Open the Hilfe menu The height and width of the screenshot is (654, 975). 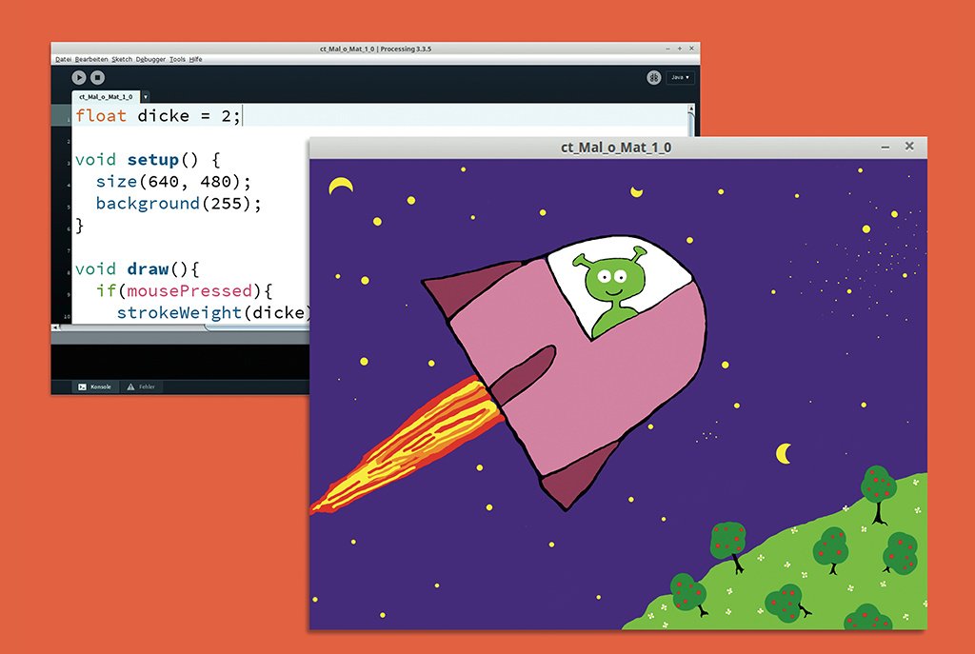(x=195, y=59)
